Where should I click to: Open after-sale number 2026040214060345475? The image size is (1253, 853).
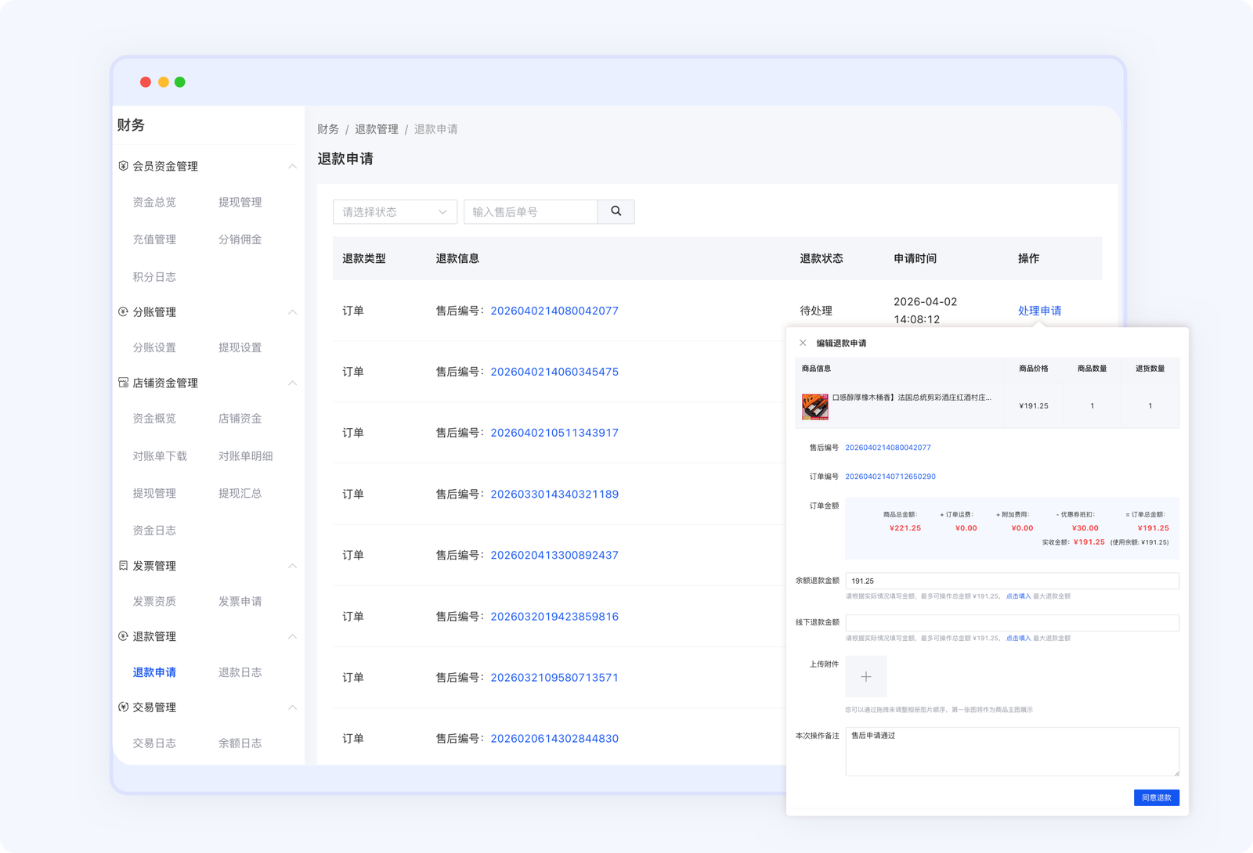tap(554, 372)
